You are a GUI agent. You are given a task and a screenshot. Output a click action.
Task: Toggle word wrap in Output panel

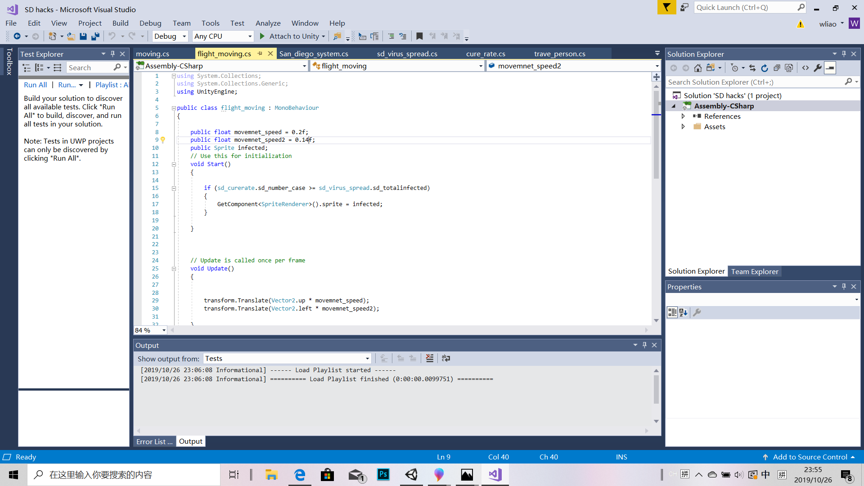(x=446, y=359)
